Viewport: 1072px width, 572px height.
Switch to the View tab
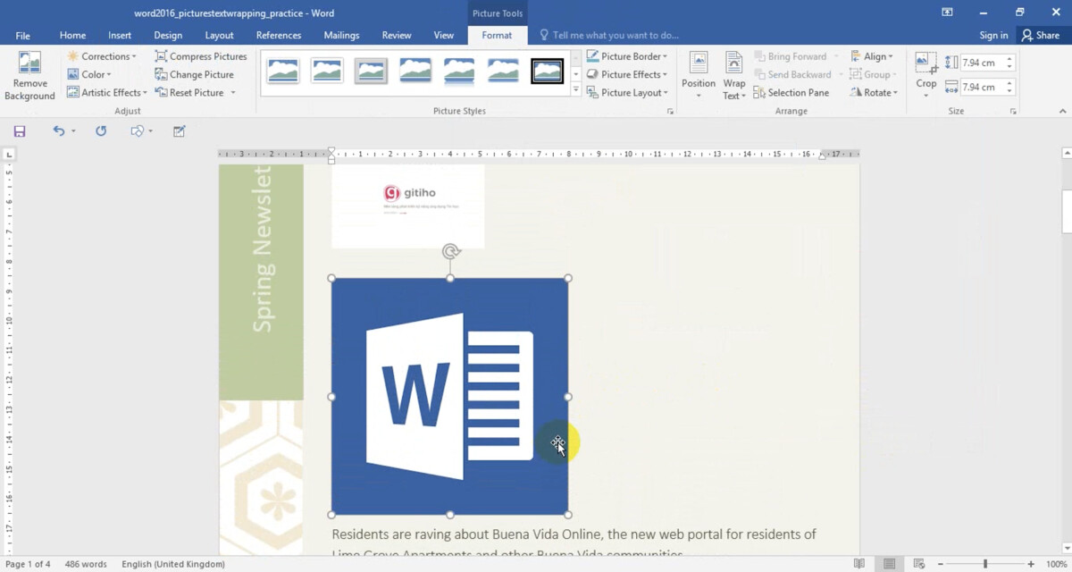tap(444, 36)
